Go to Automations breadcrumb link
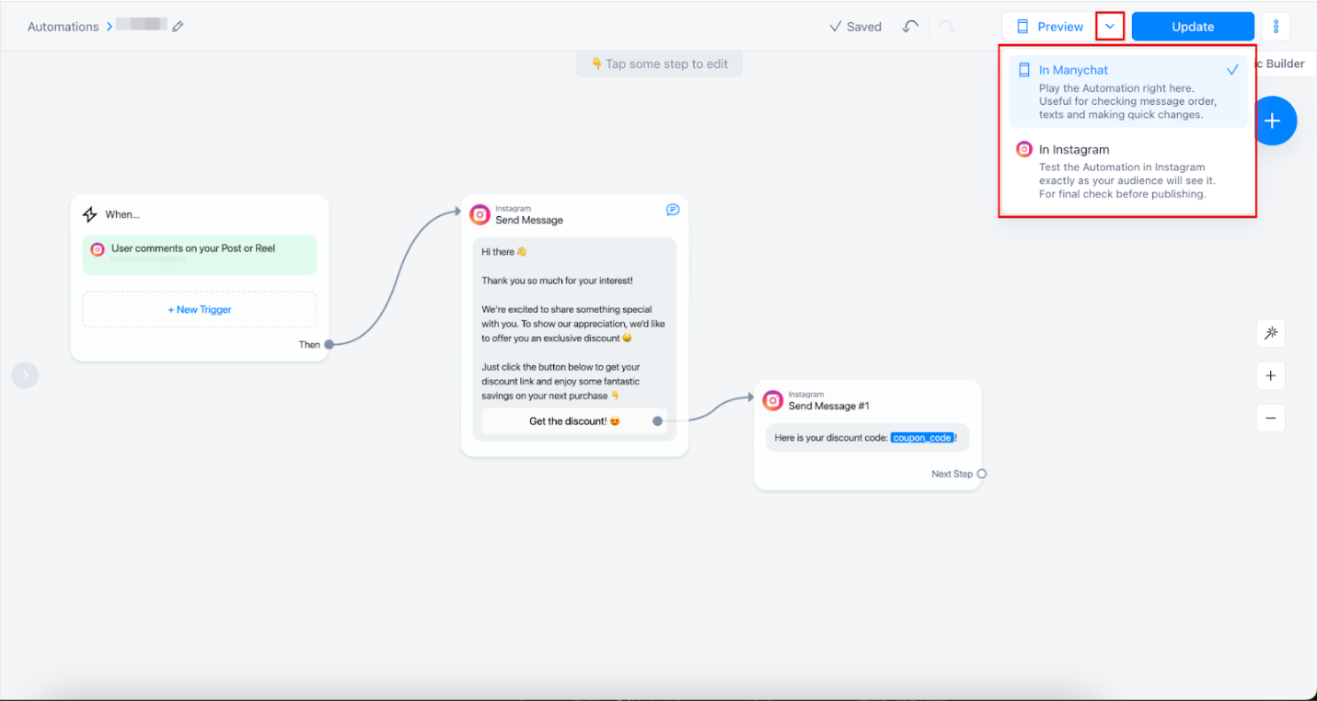The image size is (1317, 701). tap(63, 27)
